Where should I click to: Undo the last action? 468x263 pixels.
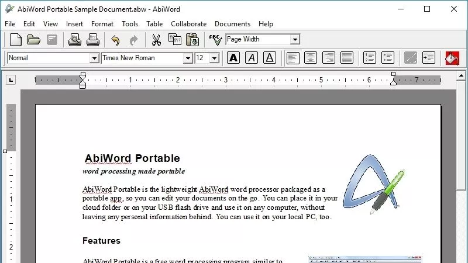115,40
